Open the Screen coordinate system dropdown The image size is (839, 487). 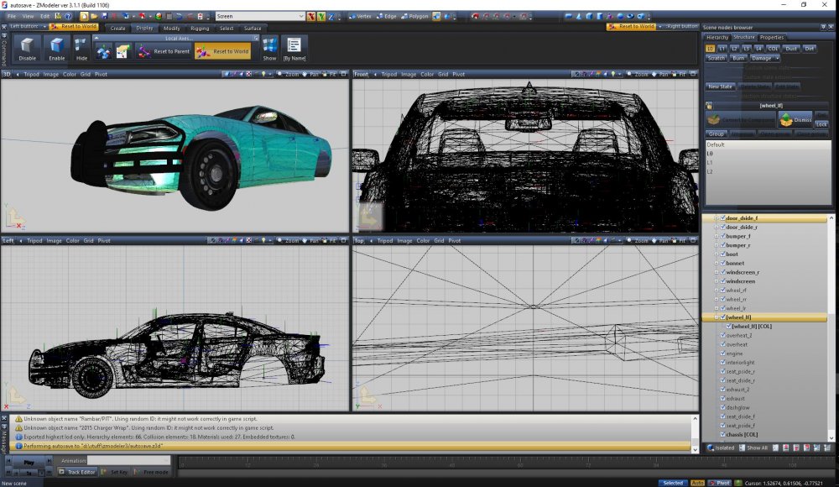[x=301, y=16]
